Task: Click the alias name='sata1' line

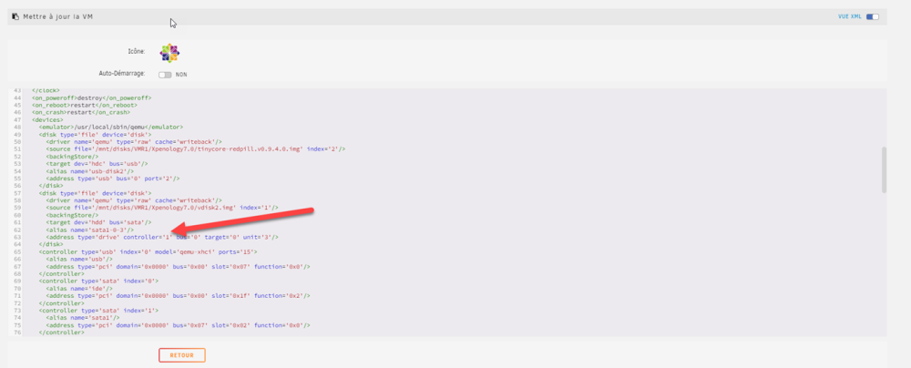Action: tap(83, 317)
